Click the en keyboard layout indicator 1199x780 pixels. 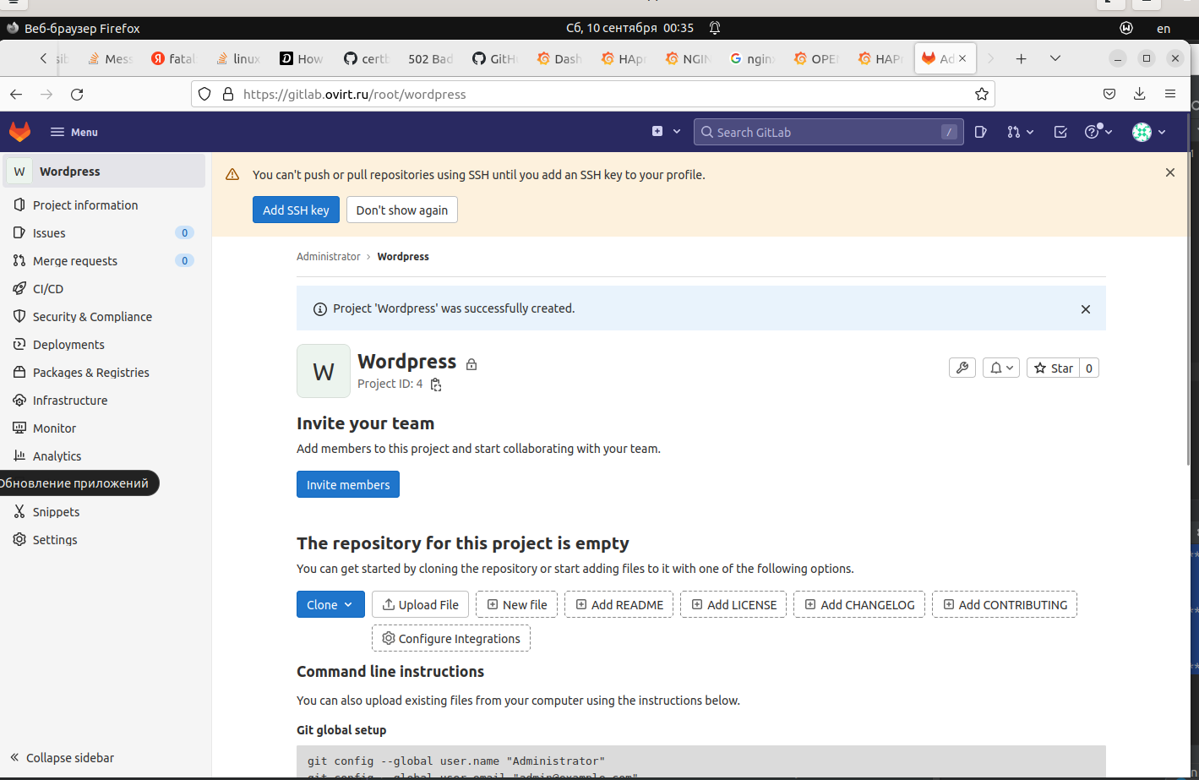[1164, 28]
